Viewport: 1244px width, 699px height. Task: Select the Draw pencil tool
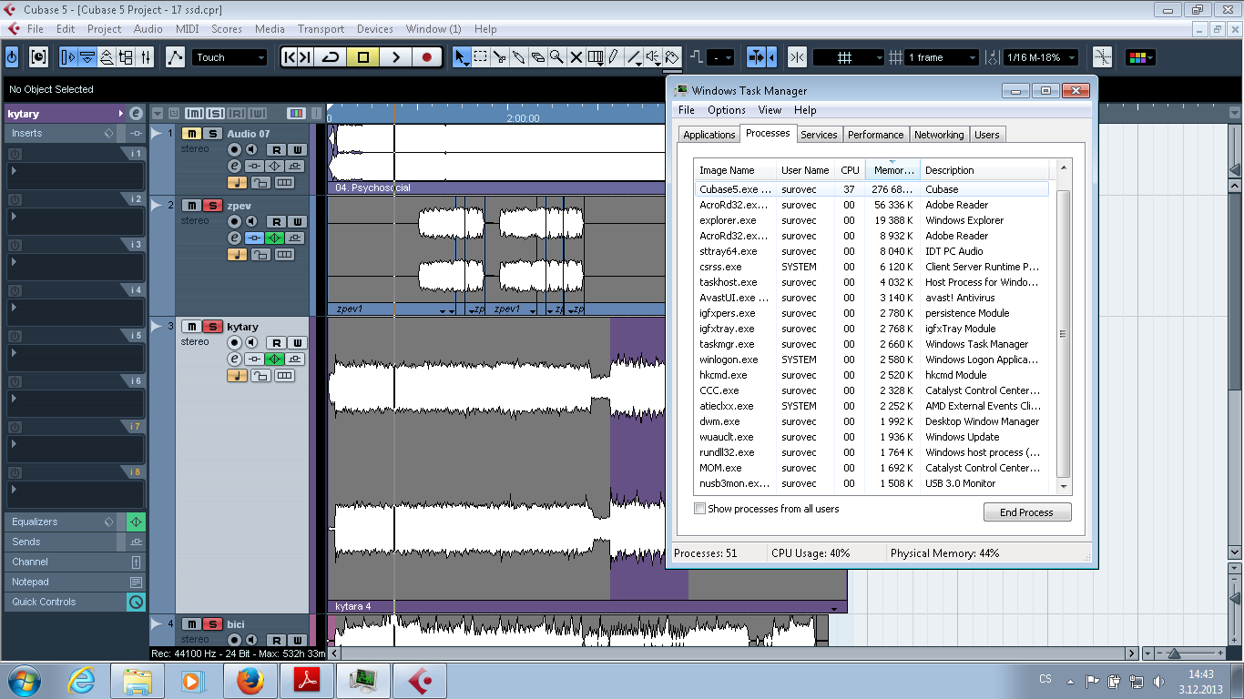coord(614,57)
